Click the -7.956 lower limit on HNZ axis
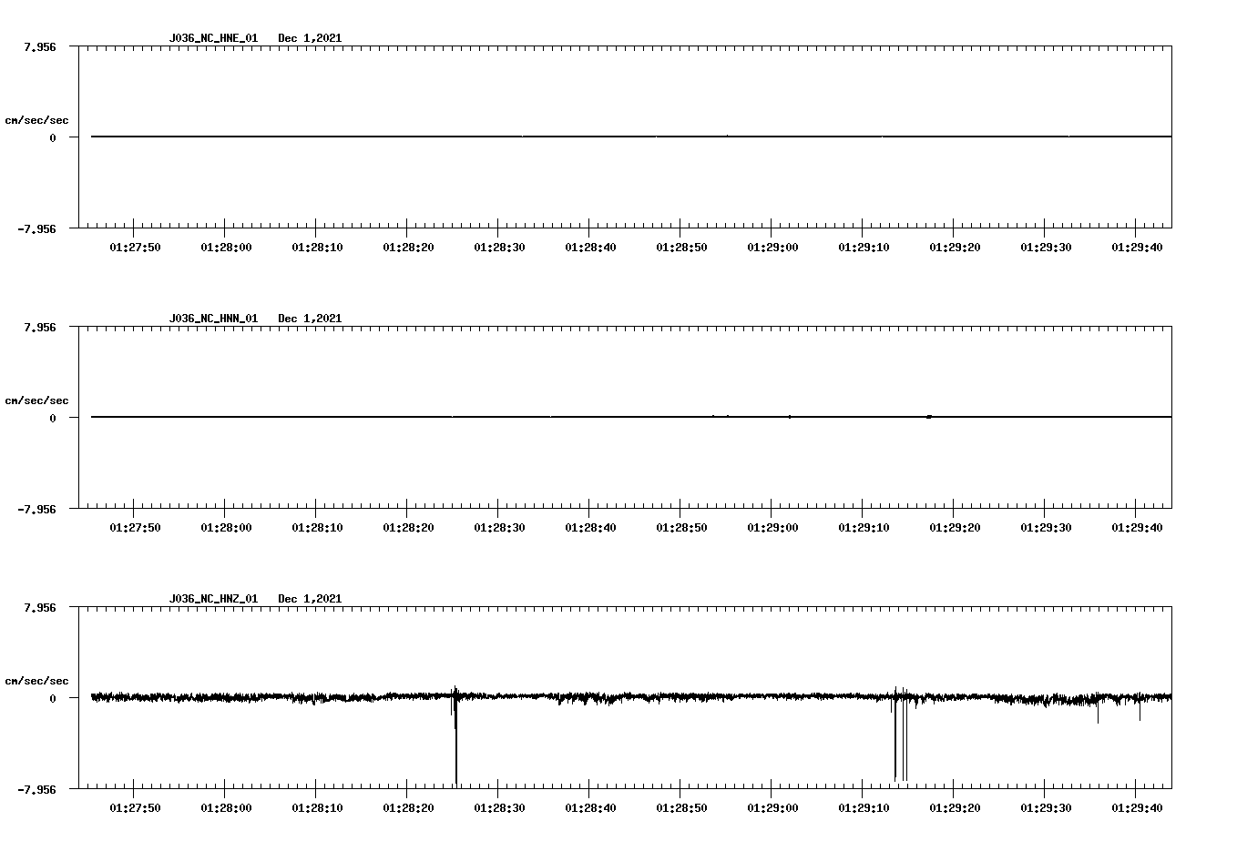 (36, 789)
